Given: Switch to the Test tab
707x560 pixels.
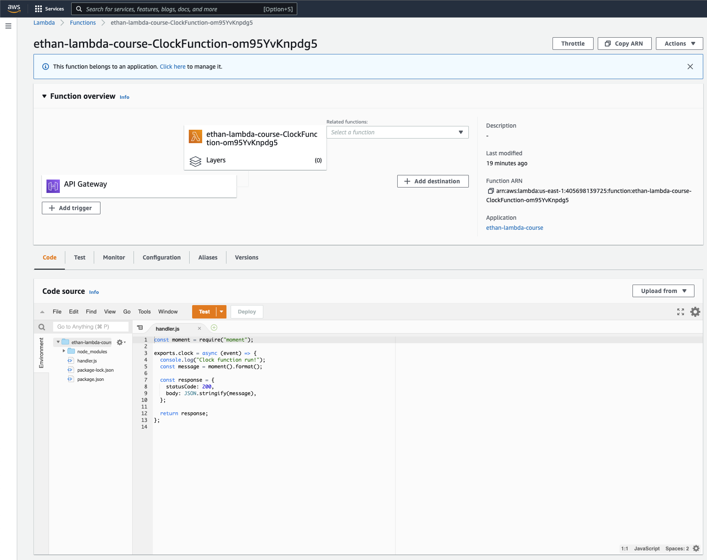Looking at the screenshot, I should (x=80, y=257).
